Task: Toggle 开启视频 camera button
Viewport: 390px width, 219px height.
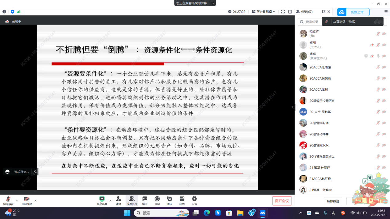Action: [26, 199]
